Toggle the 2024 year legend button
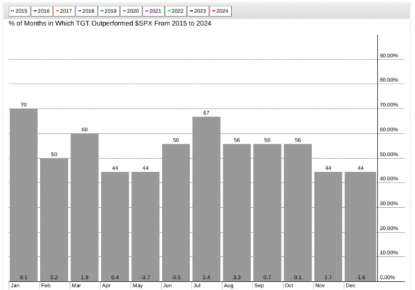Screen dimensions: 415x290 (x=221, y=11)
